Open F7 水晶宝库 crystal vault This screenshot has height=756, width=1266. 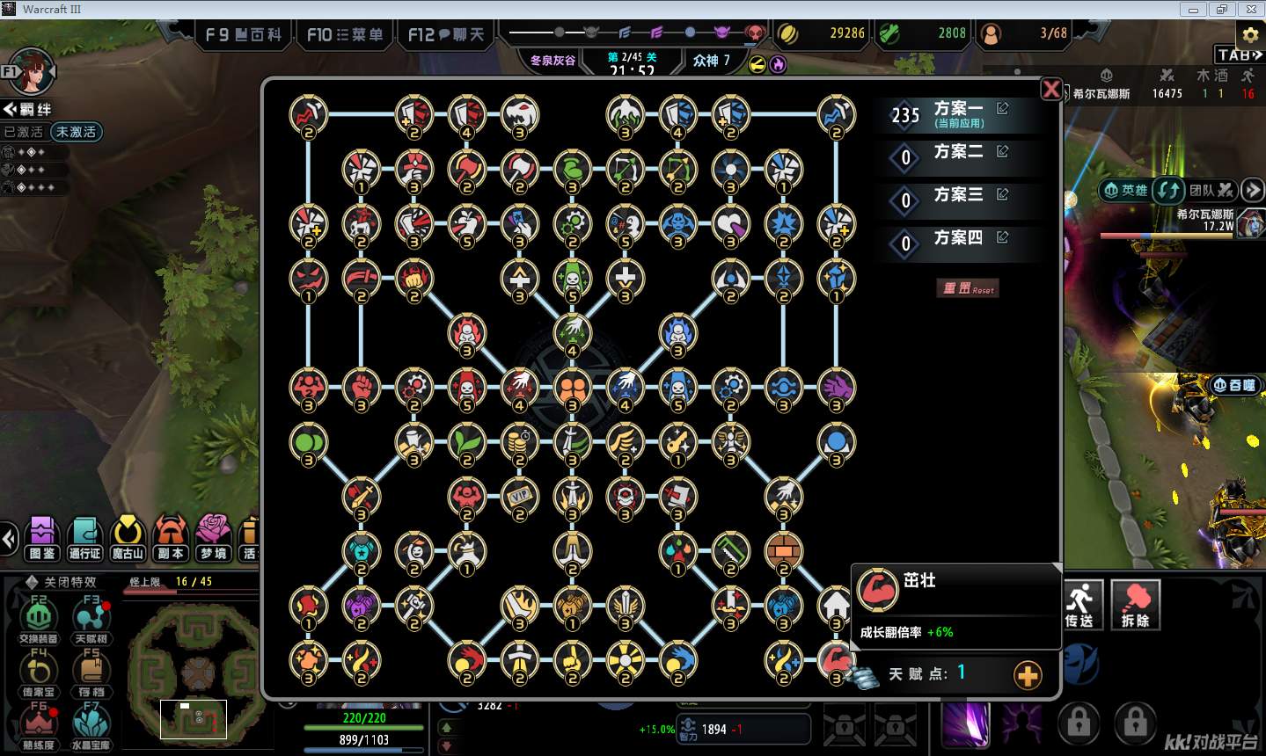click(91, 725)
